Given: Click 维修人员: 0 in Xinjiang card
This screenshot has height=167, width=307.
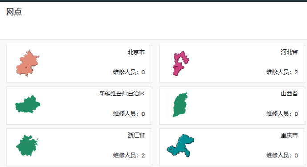Looking at the screenshot, I should [x=129, y=114].
